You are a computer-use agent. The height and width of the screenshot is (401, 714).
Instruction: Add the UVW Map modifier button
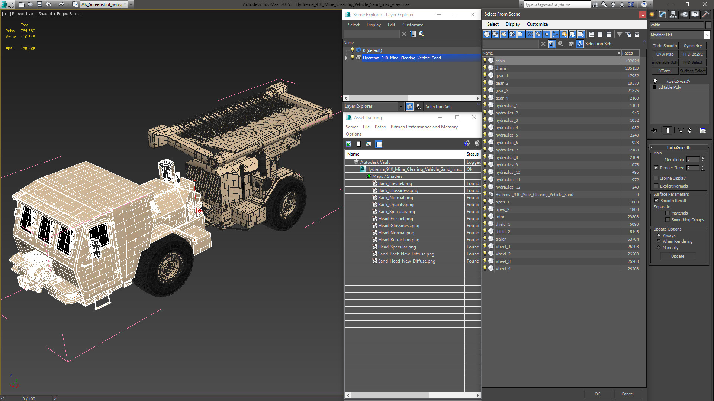coord(665,54)
